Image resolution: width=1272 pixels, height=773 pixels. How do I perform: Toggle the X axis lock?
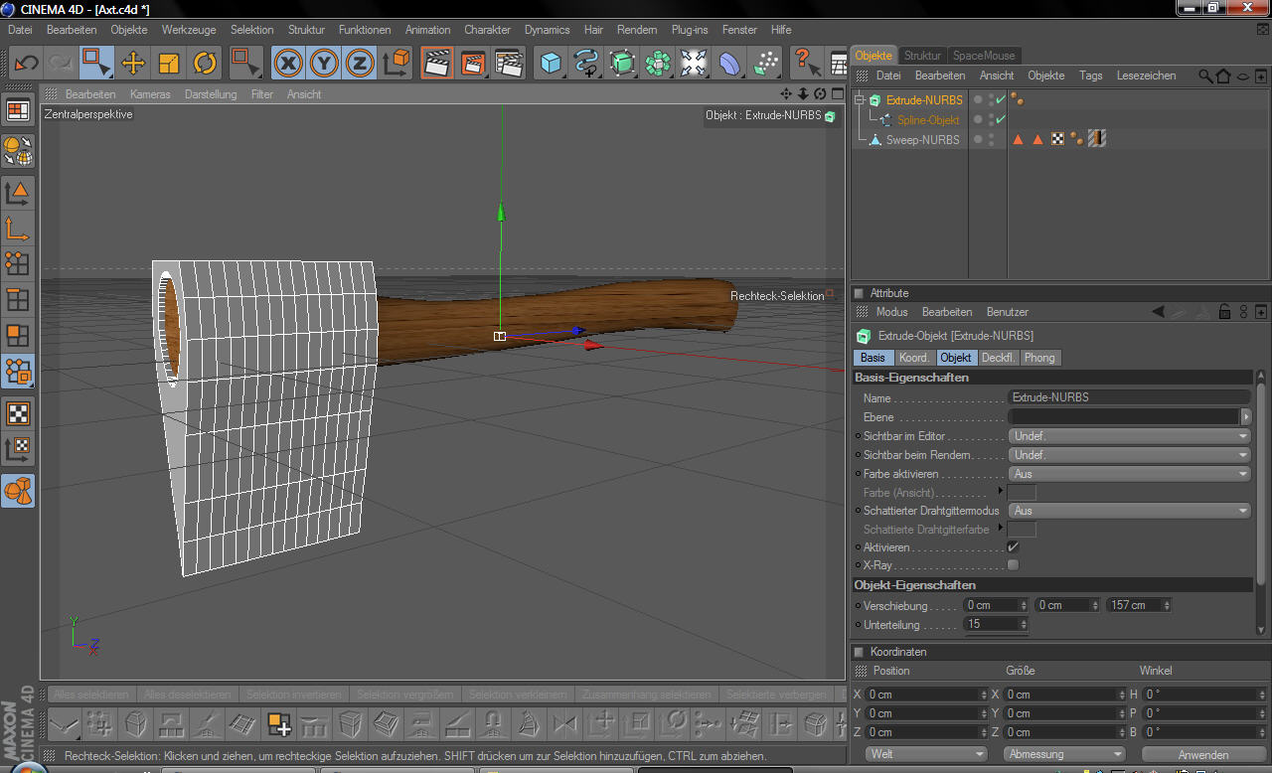click(288, 64)
